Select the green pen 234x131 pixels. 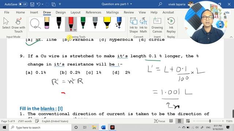coord(83,23)
